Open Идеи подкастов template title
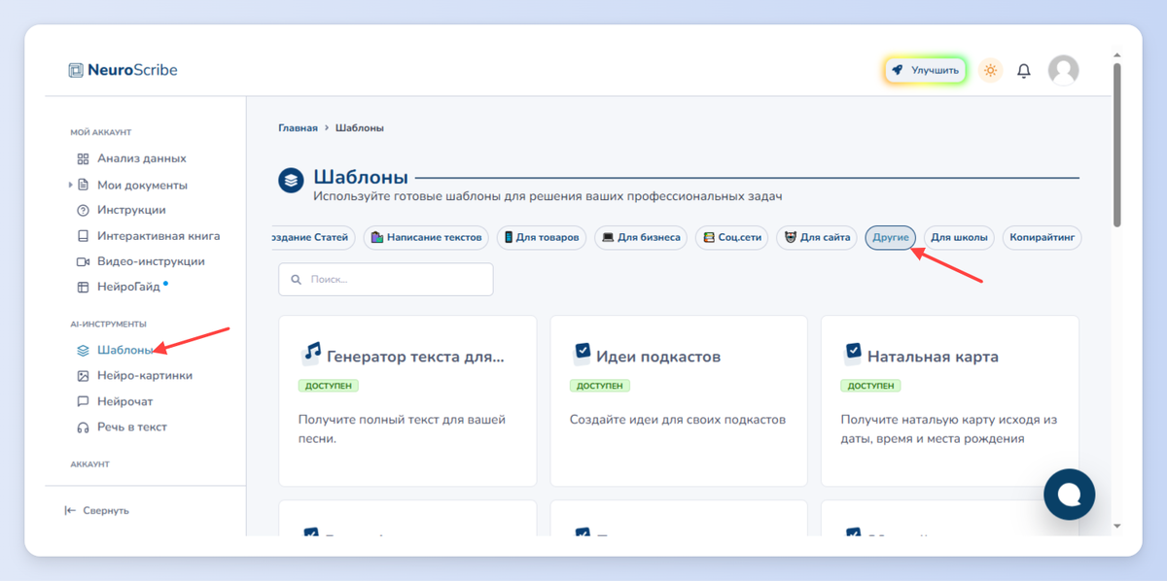The image size is (1167, 581). pyautogui.click(x=658, y=357)
